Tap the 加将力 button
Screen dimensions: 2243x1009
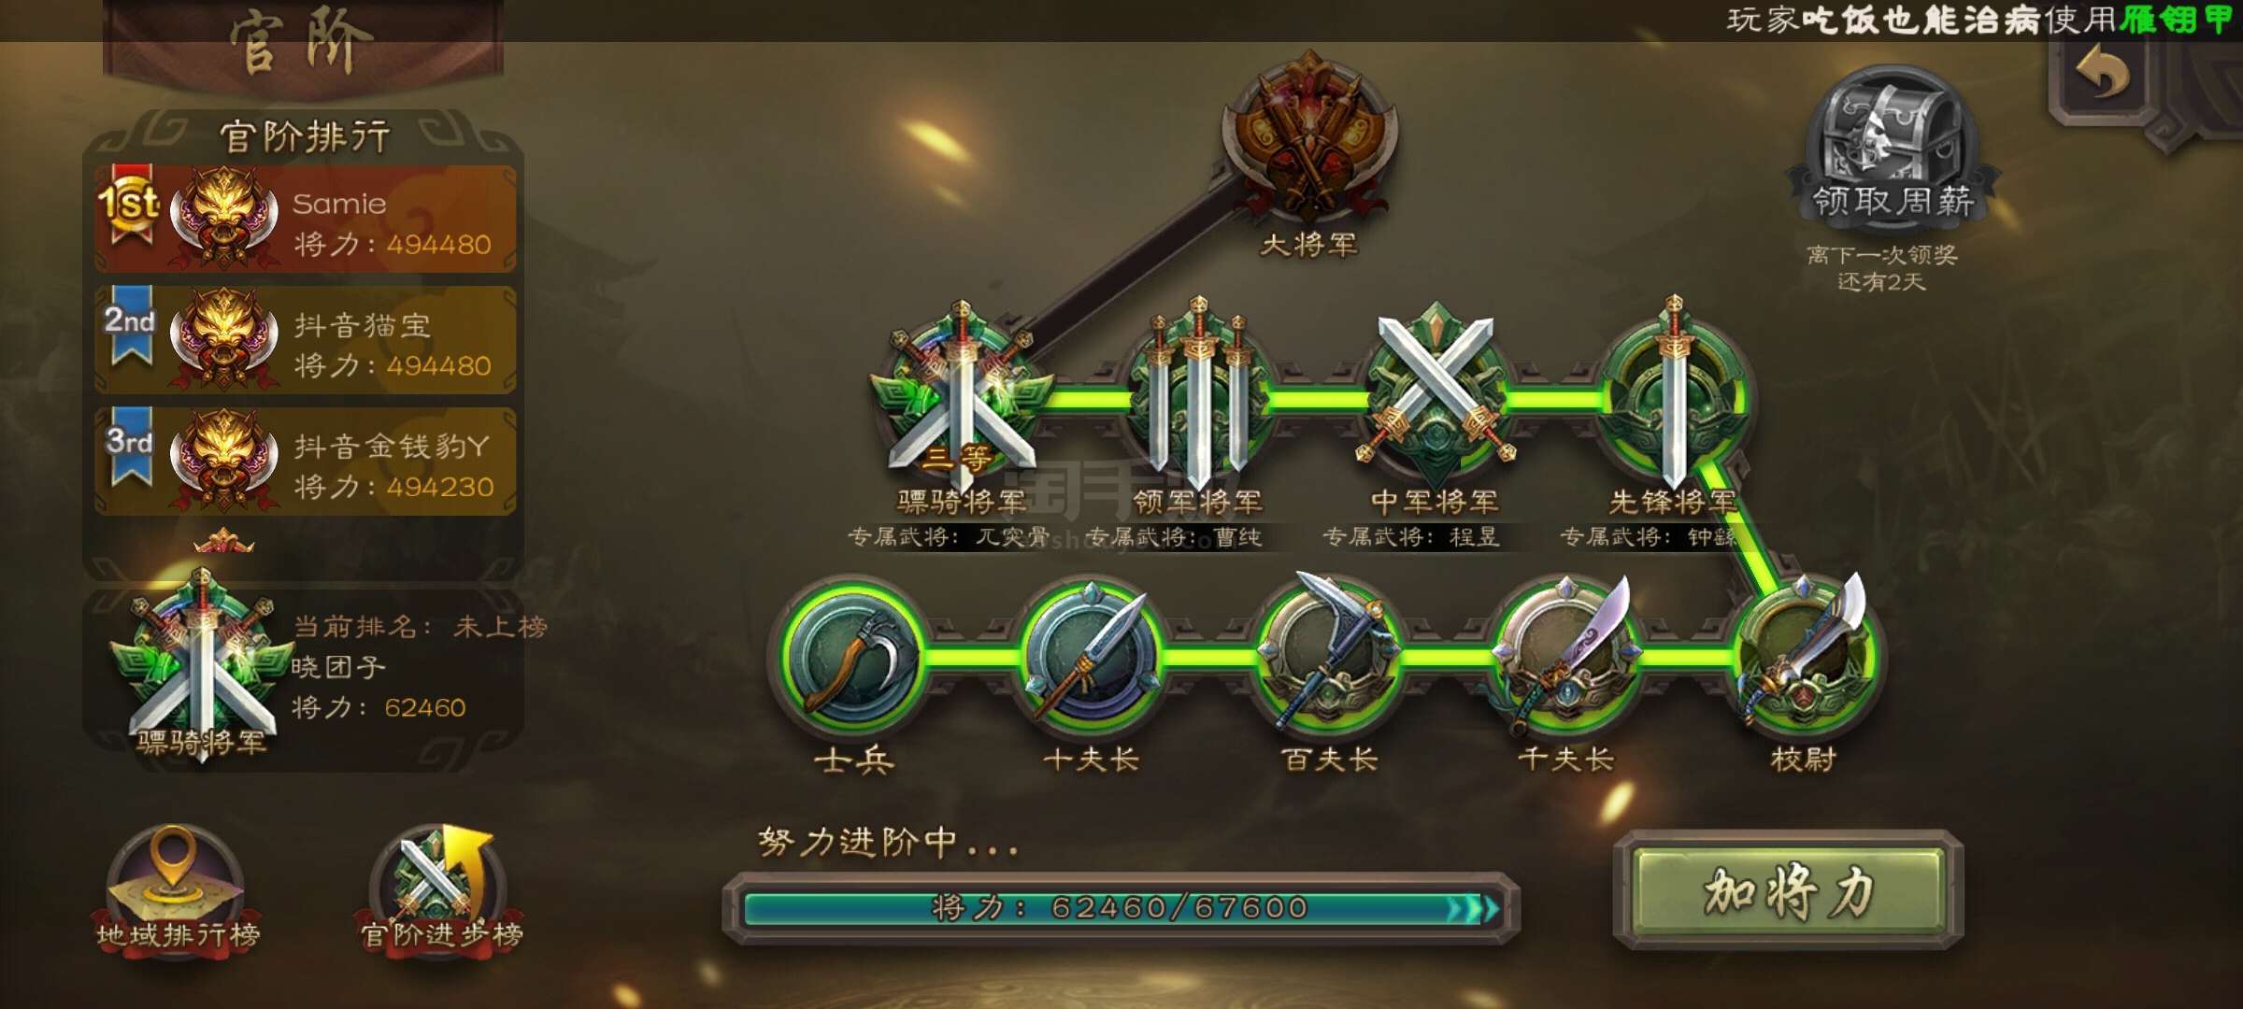1788,890
